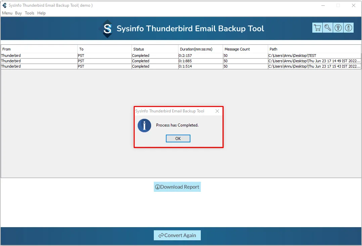Select the Status column header
Image resolution: width=362 pixels, height=246 pixels.
(x=155, y=49)
